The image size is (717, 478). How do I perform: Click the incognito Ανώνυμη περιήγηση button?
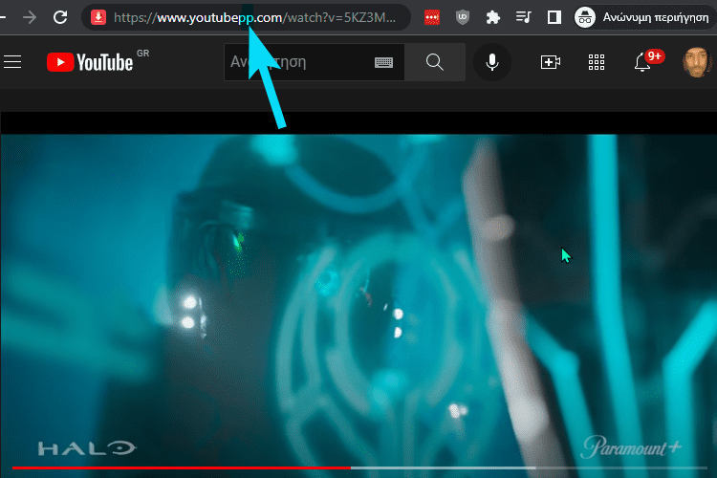(x=642, y=17)
